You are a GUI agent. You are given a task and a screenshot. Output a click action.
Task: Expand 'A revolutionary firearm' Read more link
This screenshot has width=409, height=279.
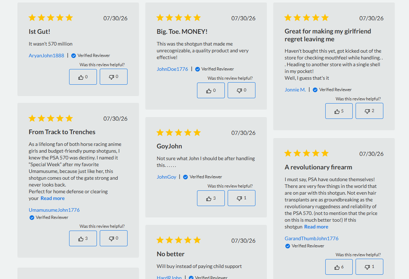tap(316, 227)
